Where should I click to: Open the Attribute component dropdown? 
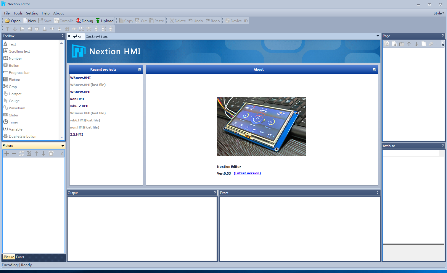click(442, 153)
